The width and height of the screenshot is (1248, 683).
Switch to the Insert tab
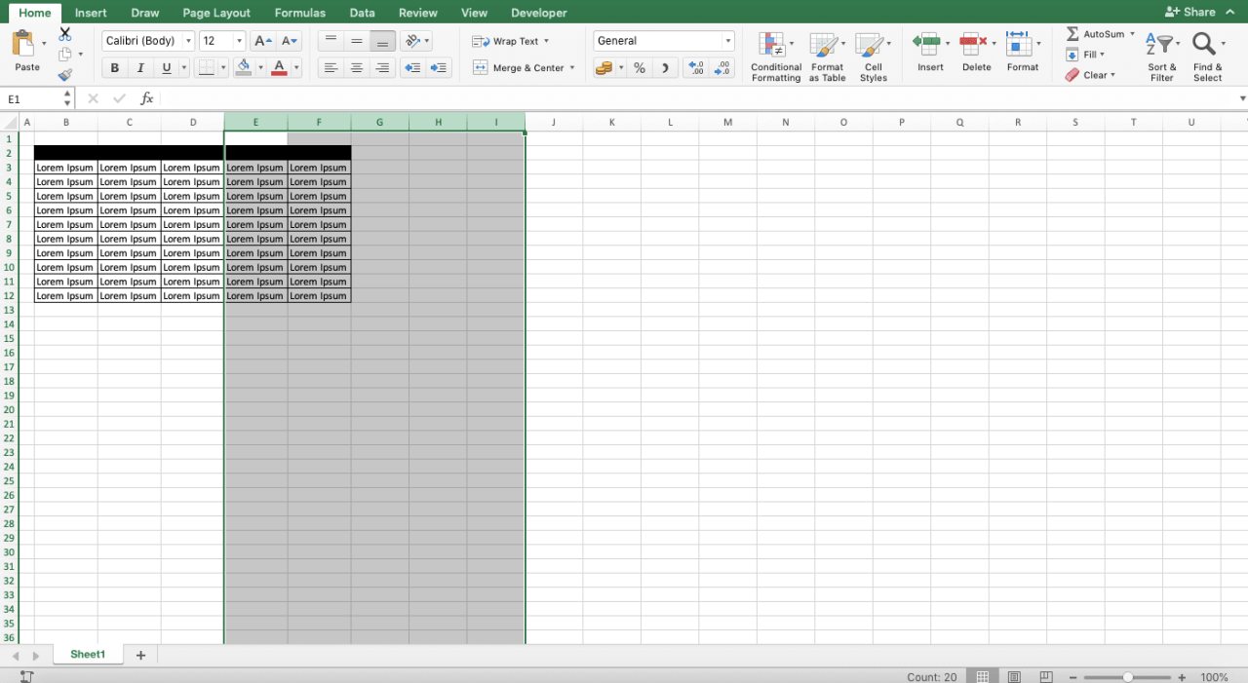[91, 13]
